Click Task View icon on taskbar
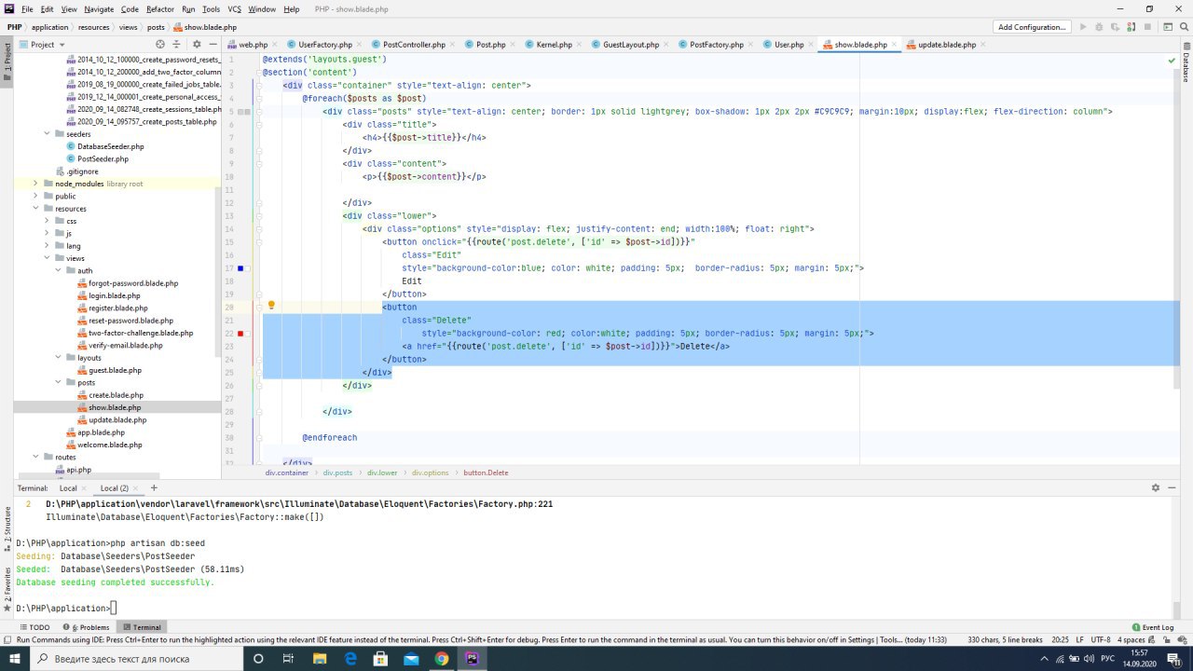1193x671 pixels. tap(289, 658)
